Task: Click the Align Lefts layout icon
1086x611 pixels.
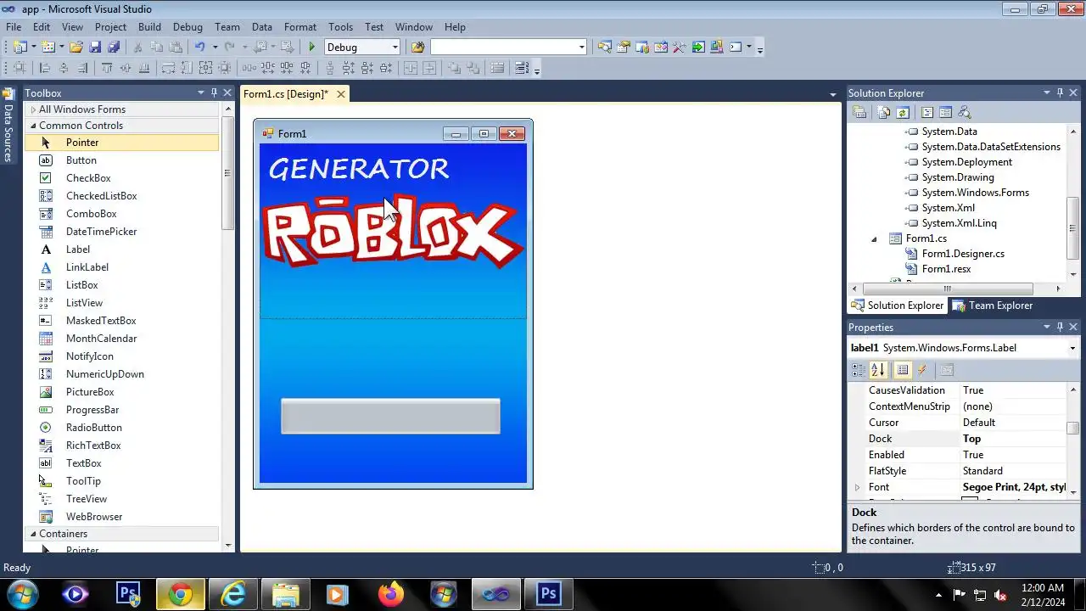Action: click(44, 69)
